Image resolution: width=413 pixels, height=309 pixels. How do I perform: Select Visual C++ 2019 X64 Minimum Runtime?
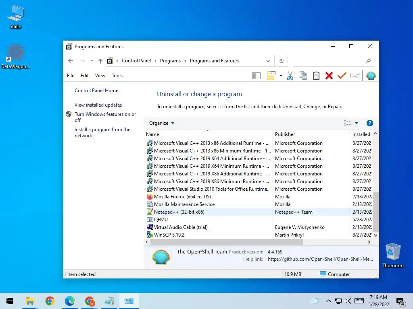pos(259,166)
